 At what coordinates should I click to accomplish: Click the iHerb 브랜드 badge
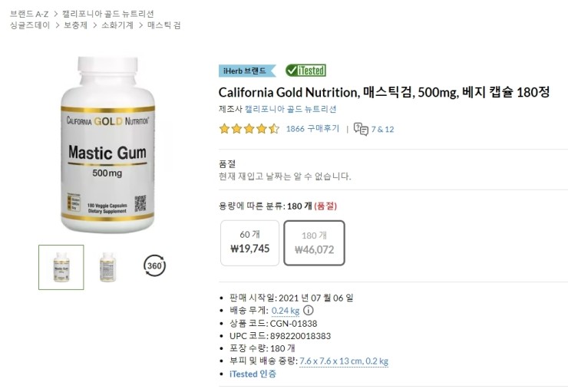click(x=247, y=71)
